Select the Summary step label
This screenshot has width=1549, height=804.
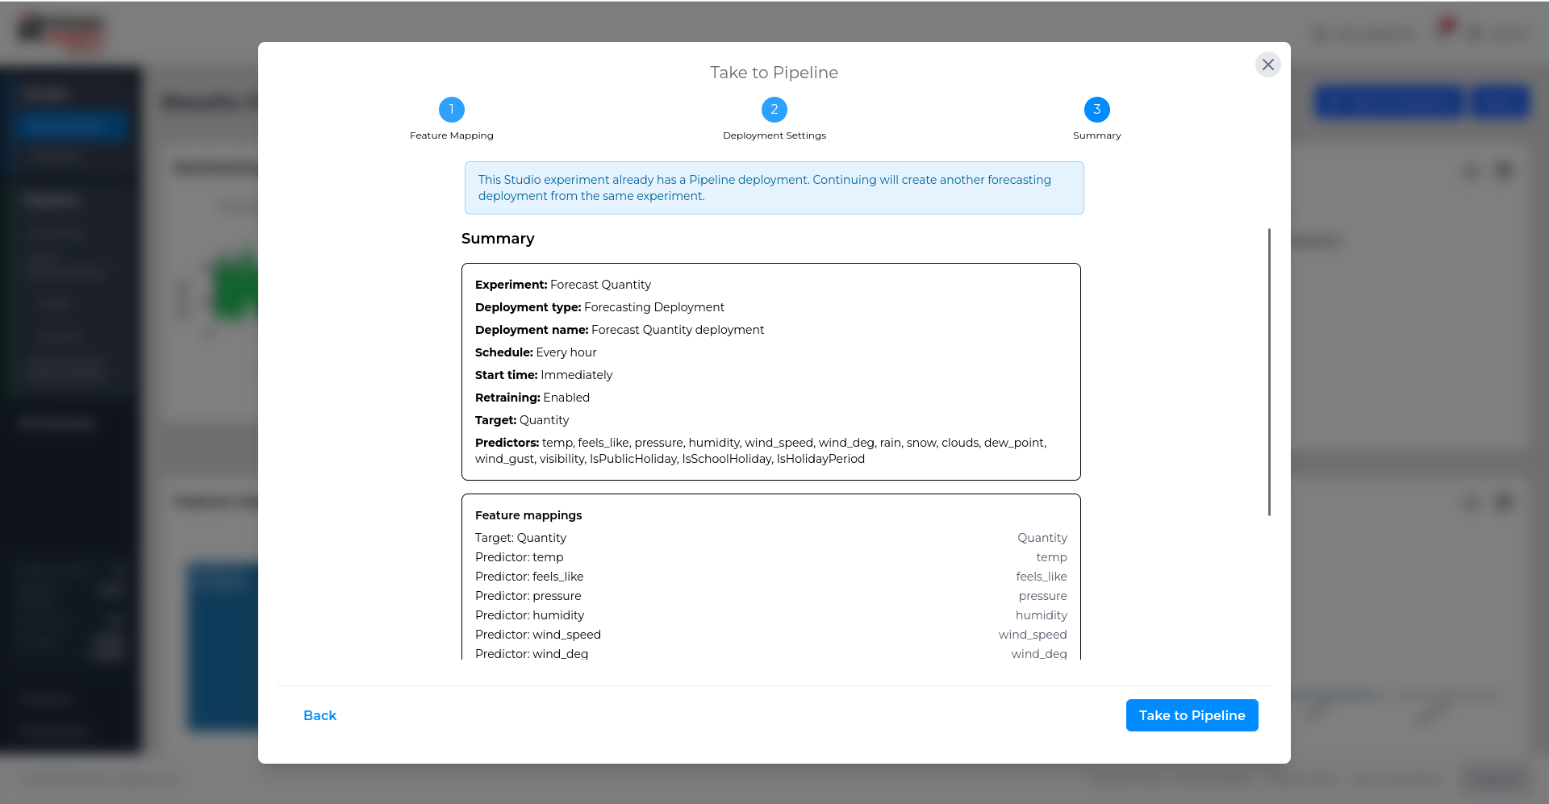(x=1097, y=135)
